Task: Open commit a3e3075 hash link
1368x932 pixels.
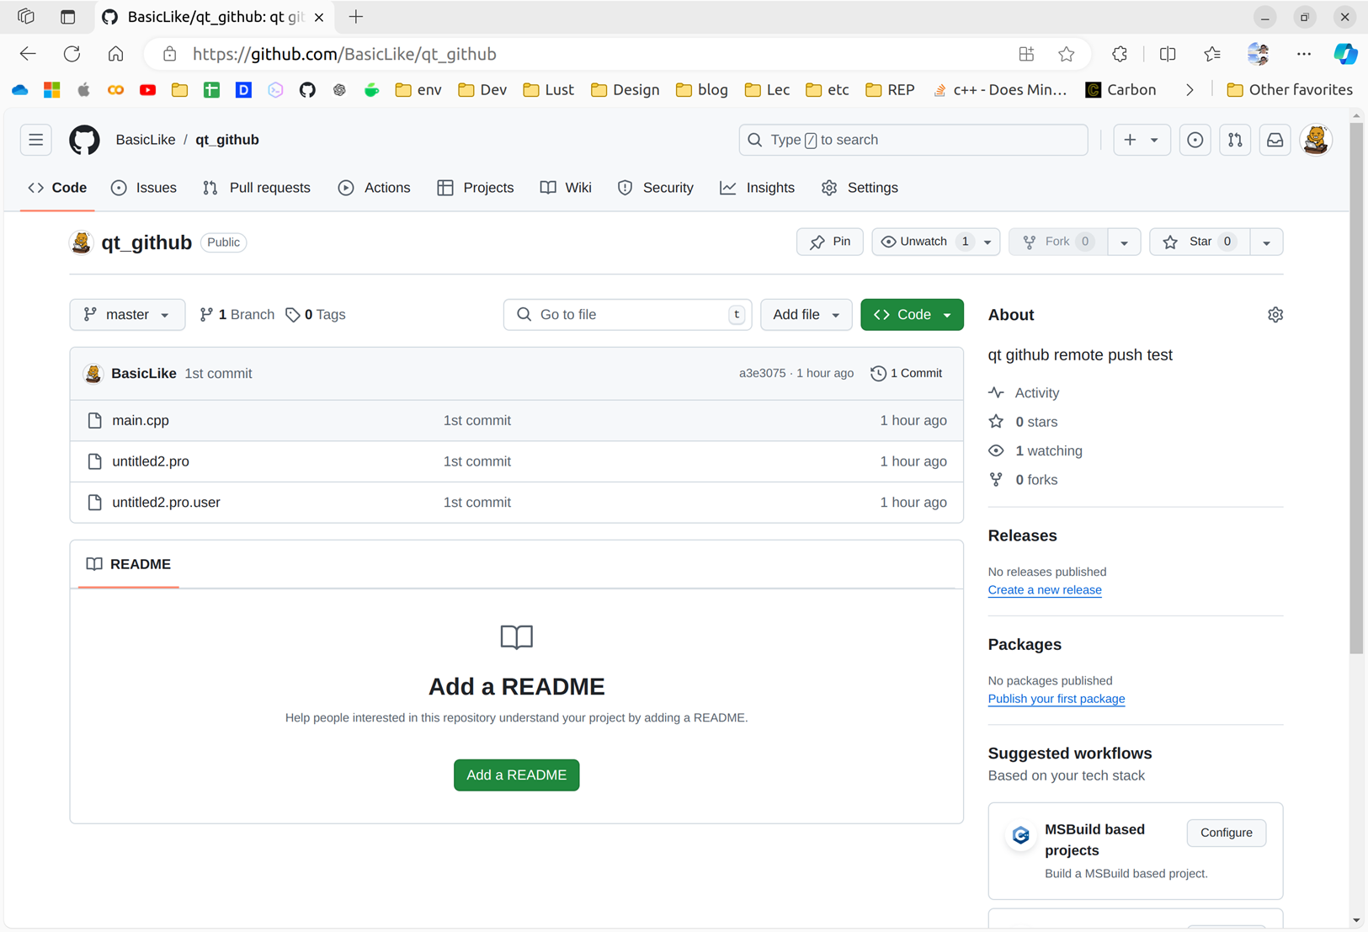Action: pos(762,373)
